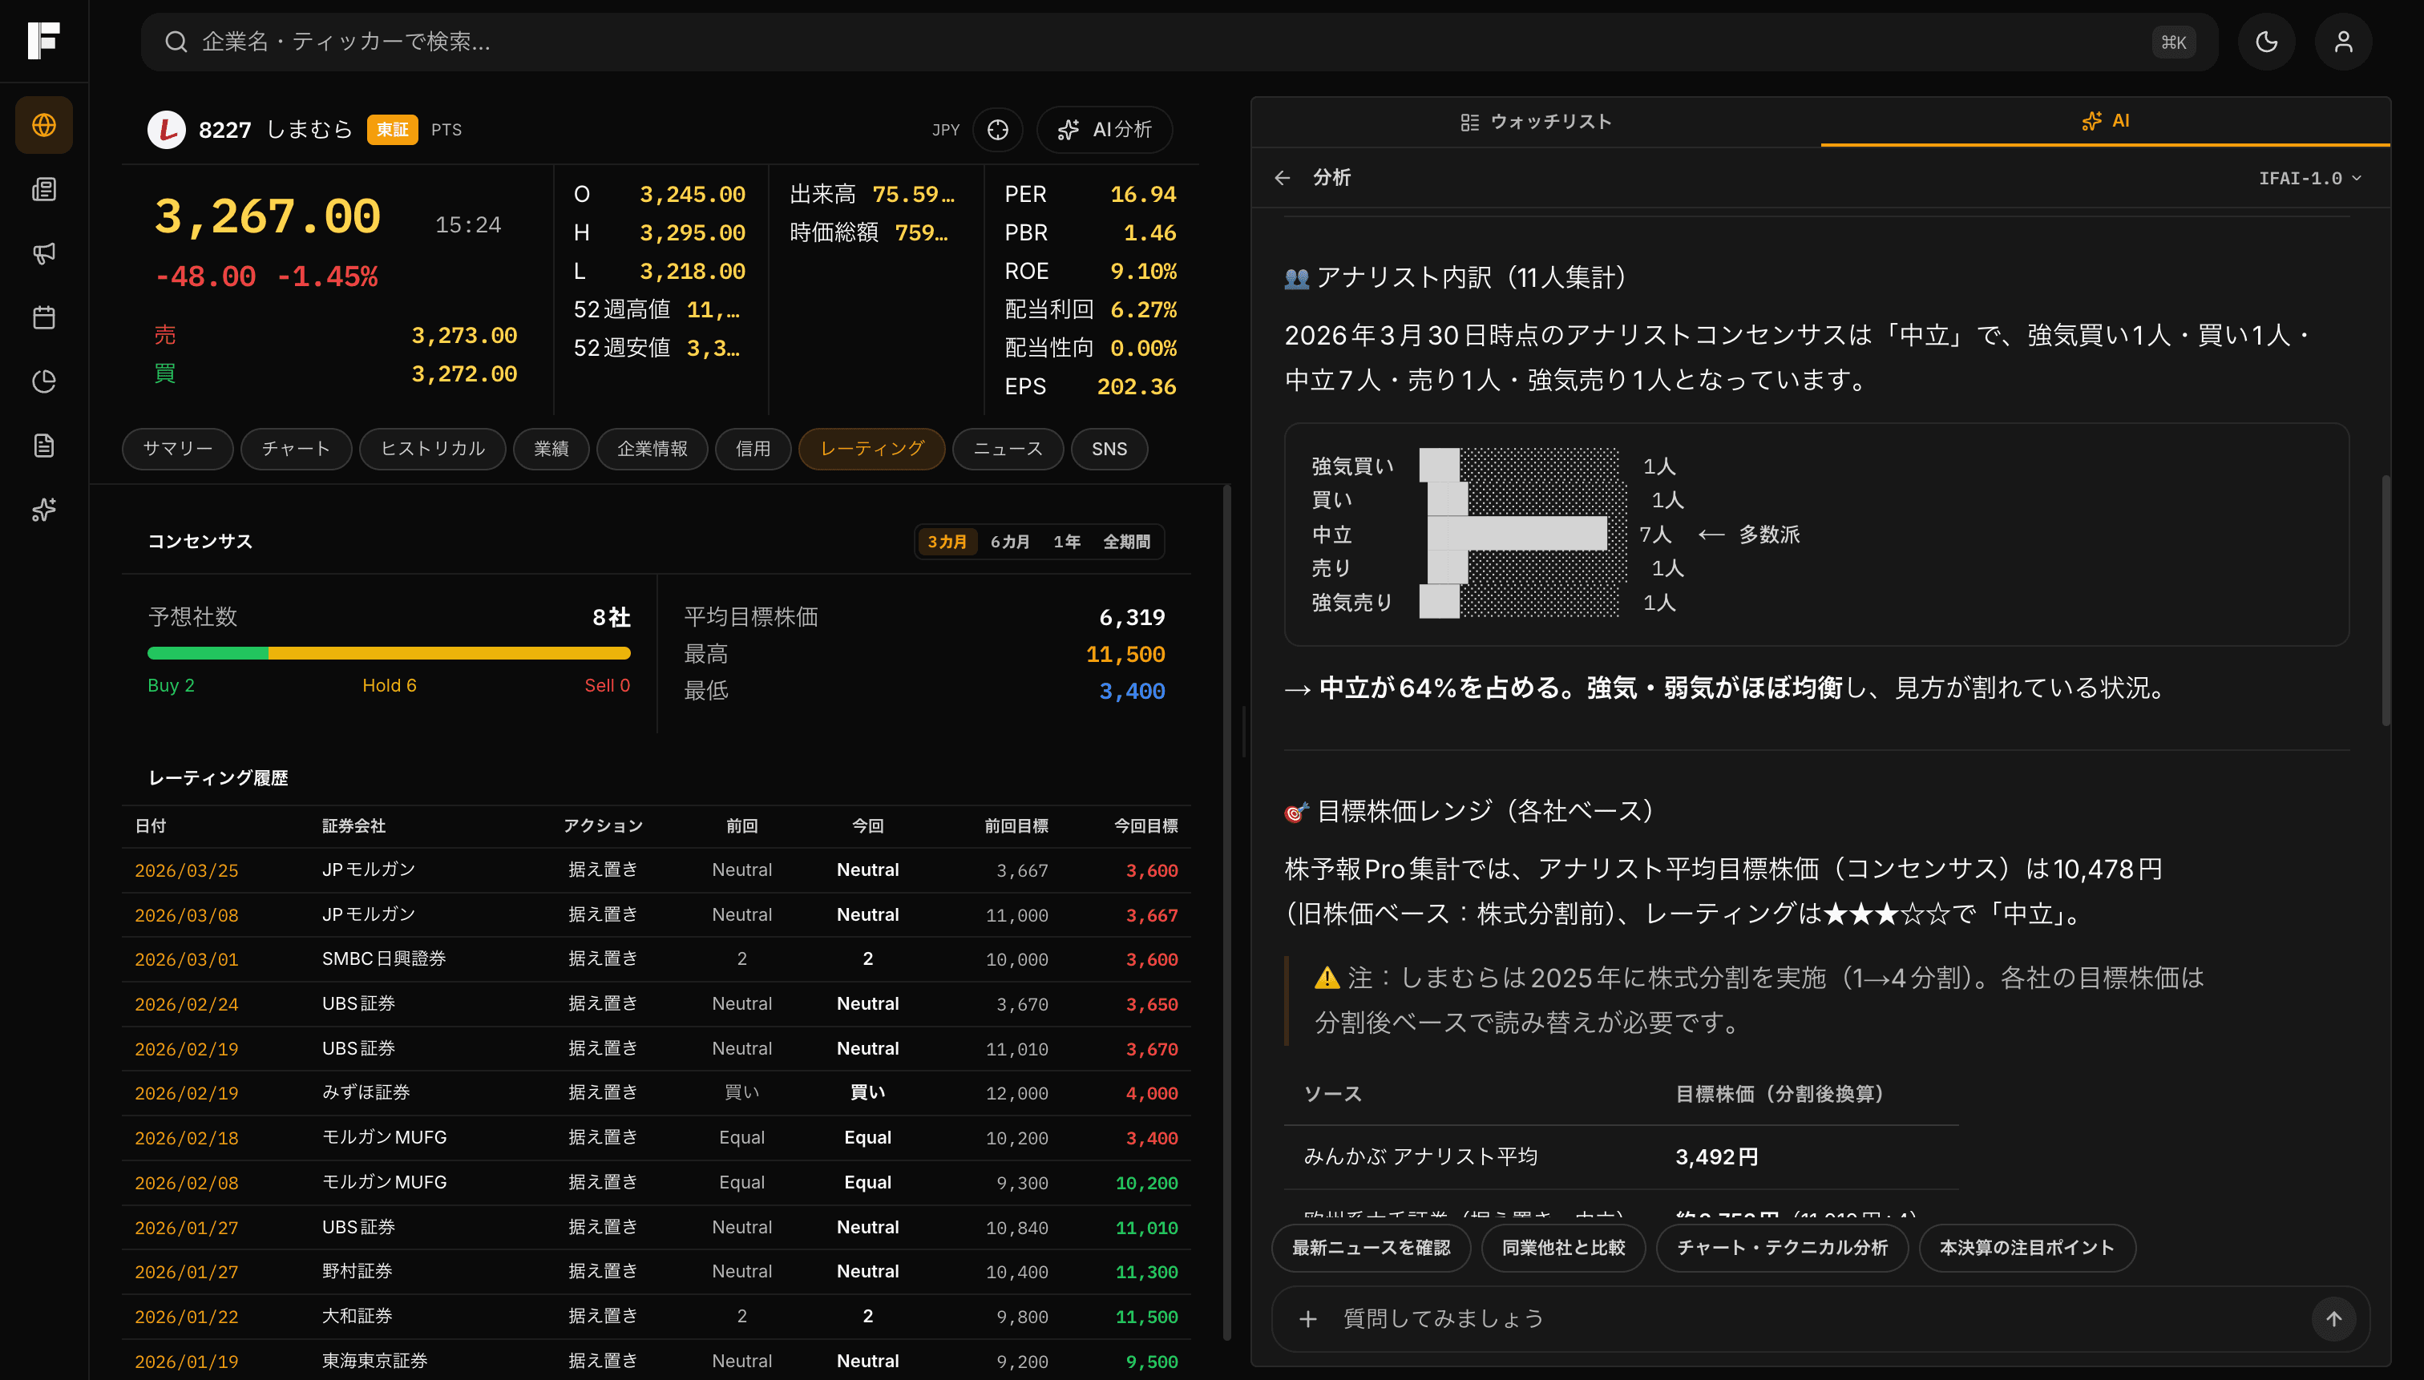Select the globe market icon in the sidebar
This screenshot has width=2424, height=1380.
coord(43,124)
